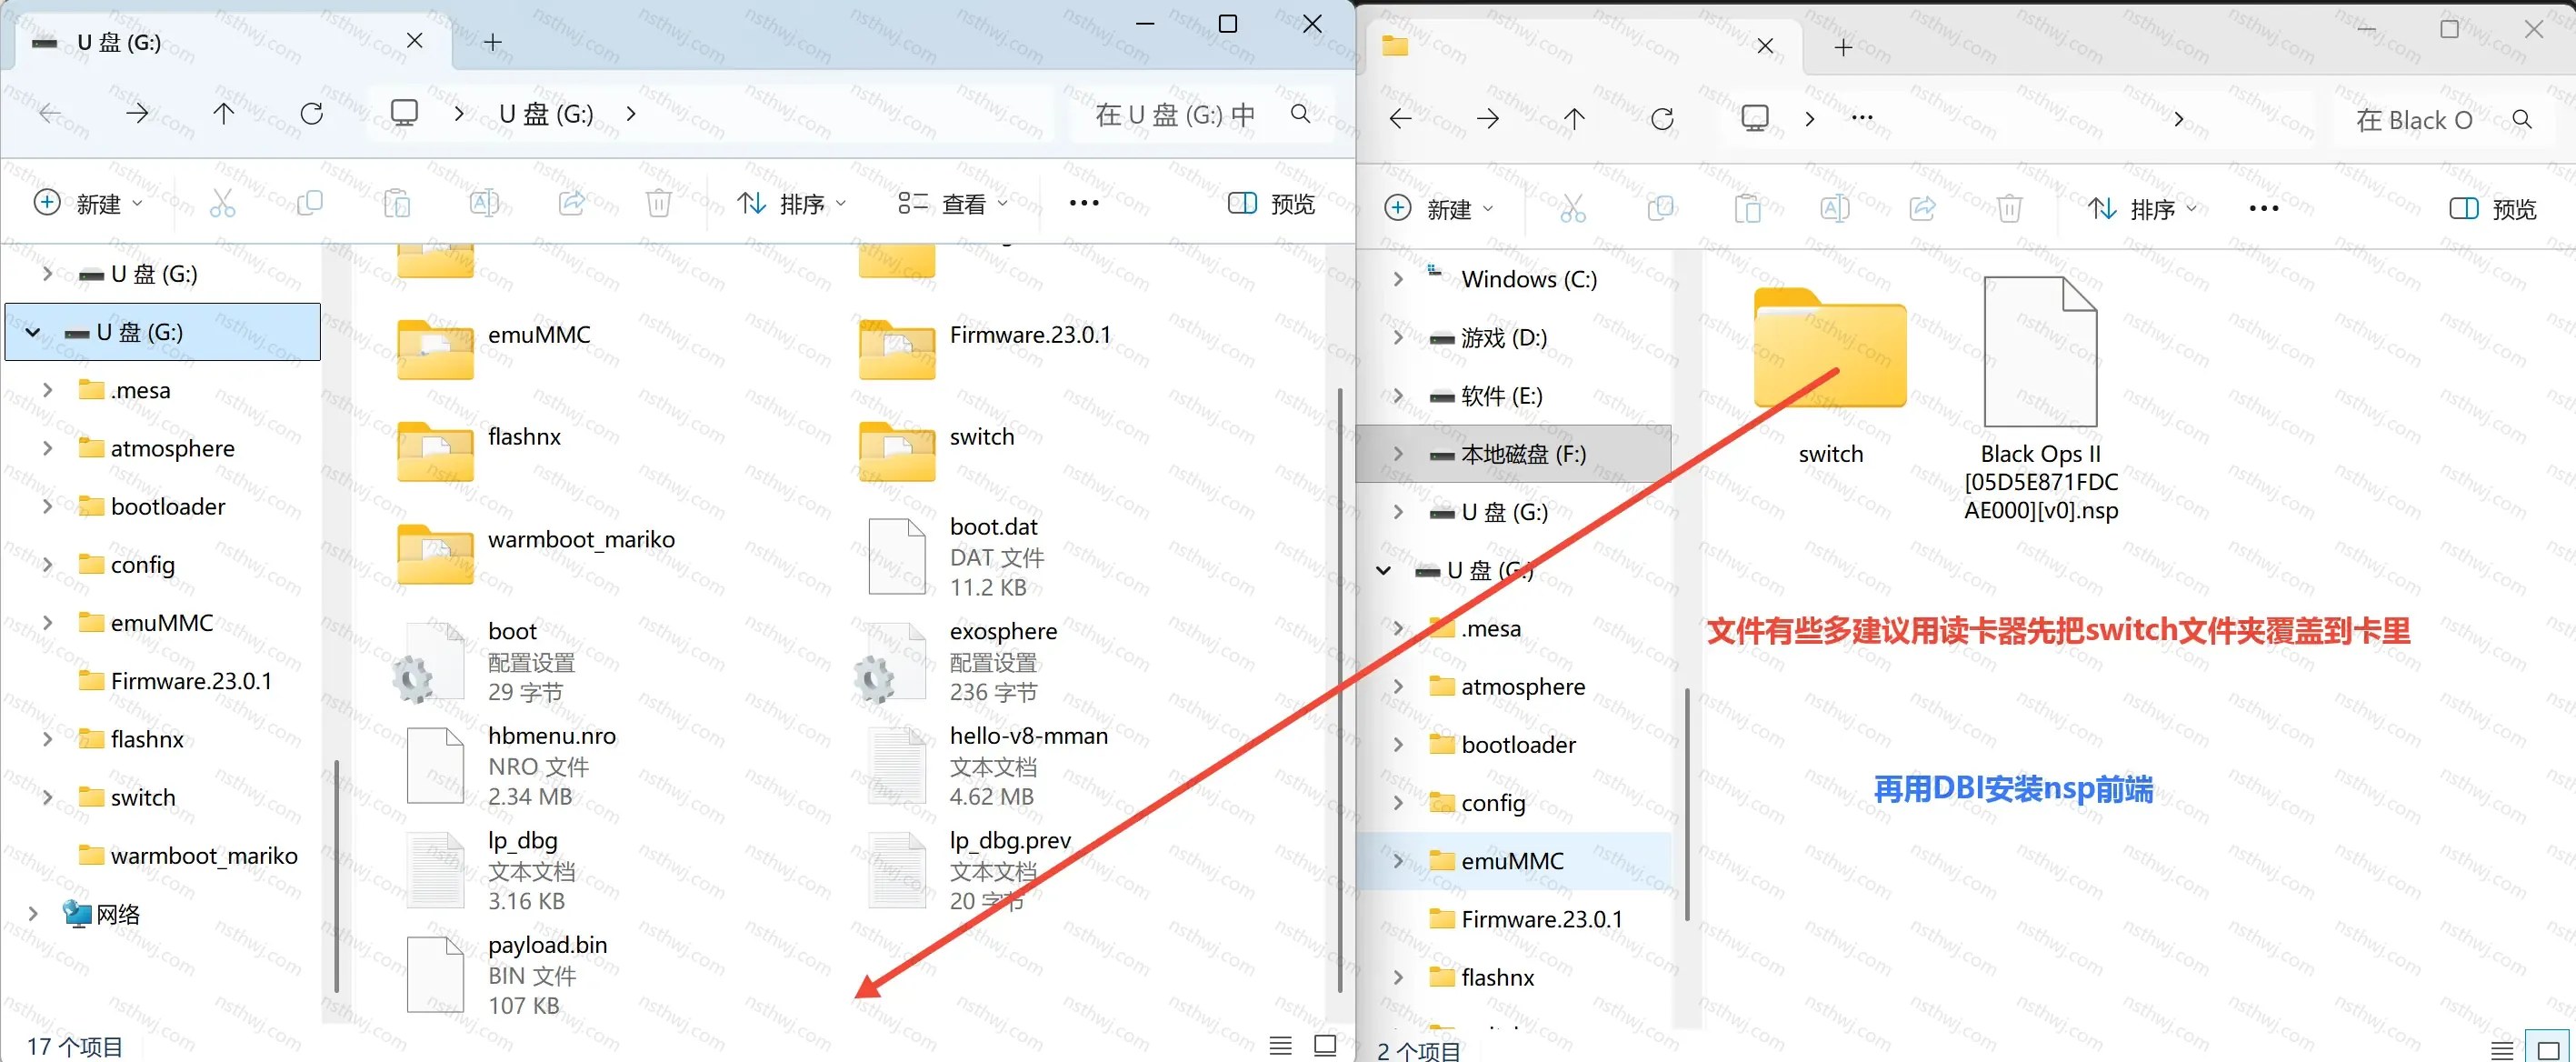2576x1062 pixels.
Task: Open the 新建 dropdown in the left window
Action: point(88,204)
